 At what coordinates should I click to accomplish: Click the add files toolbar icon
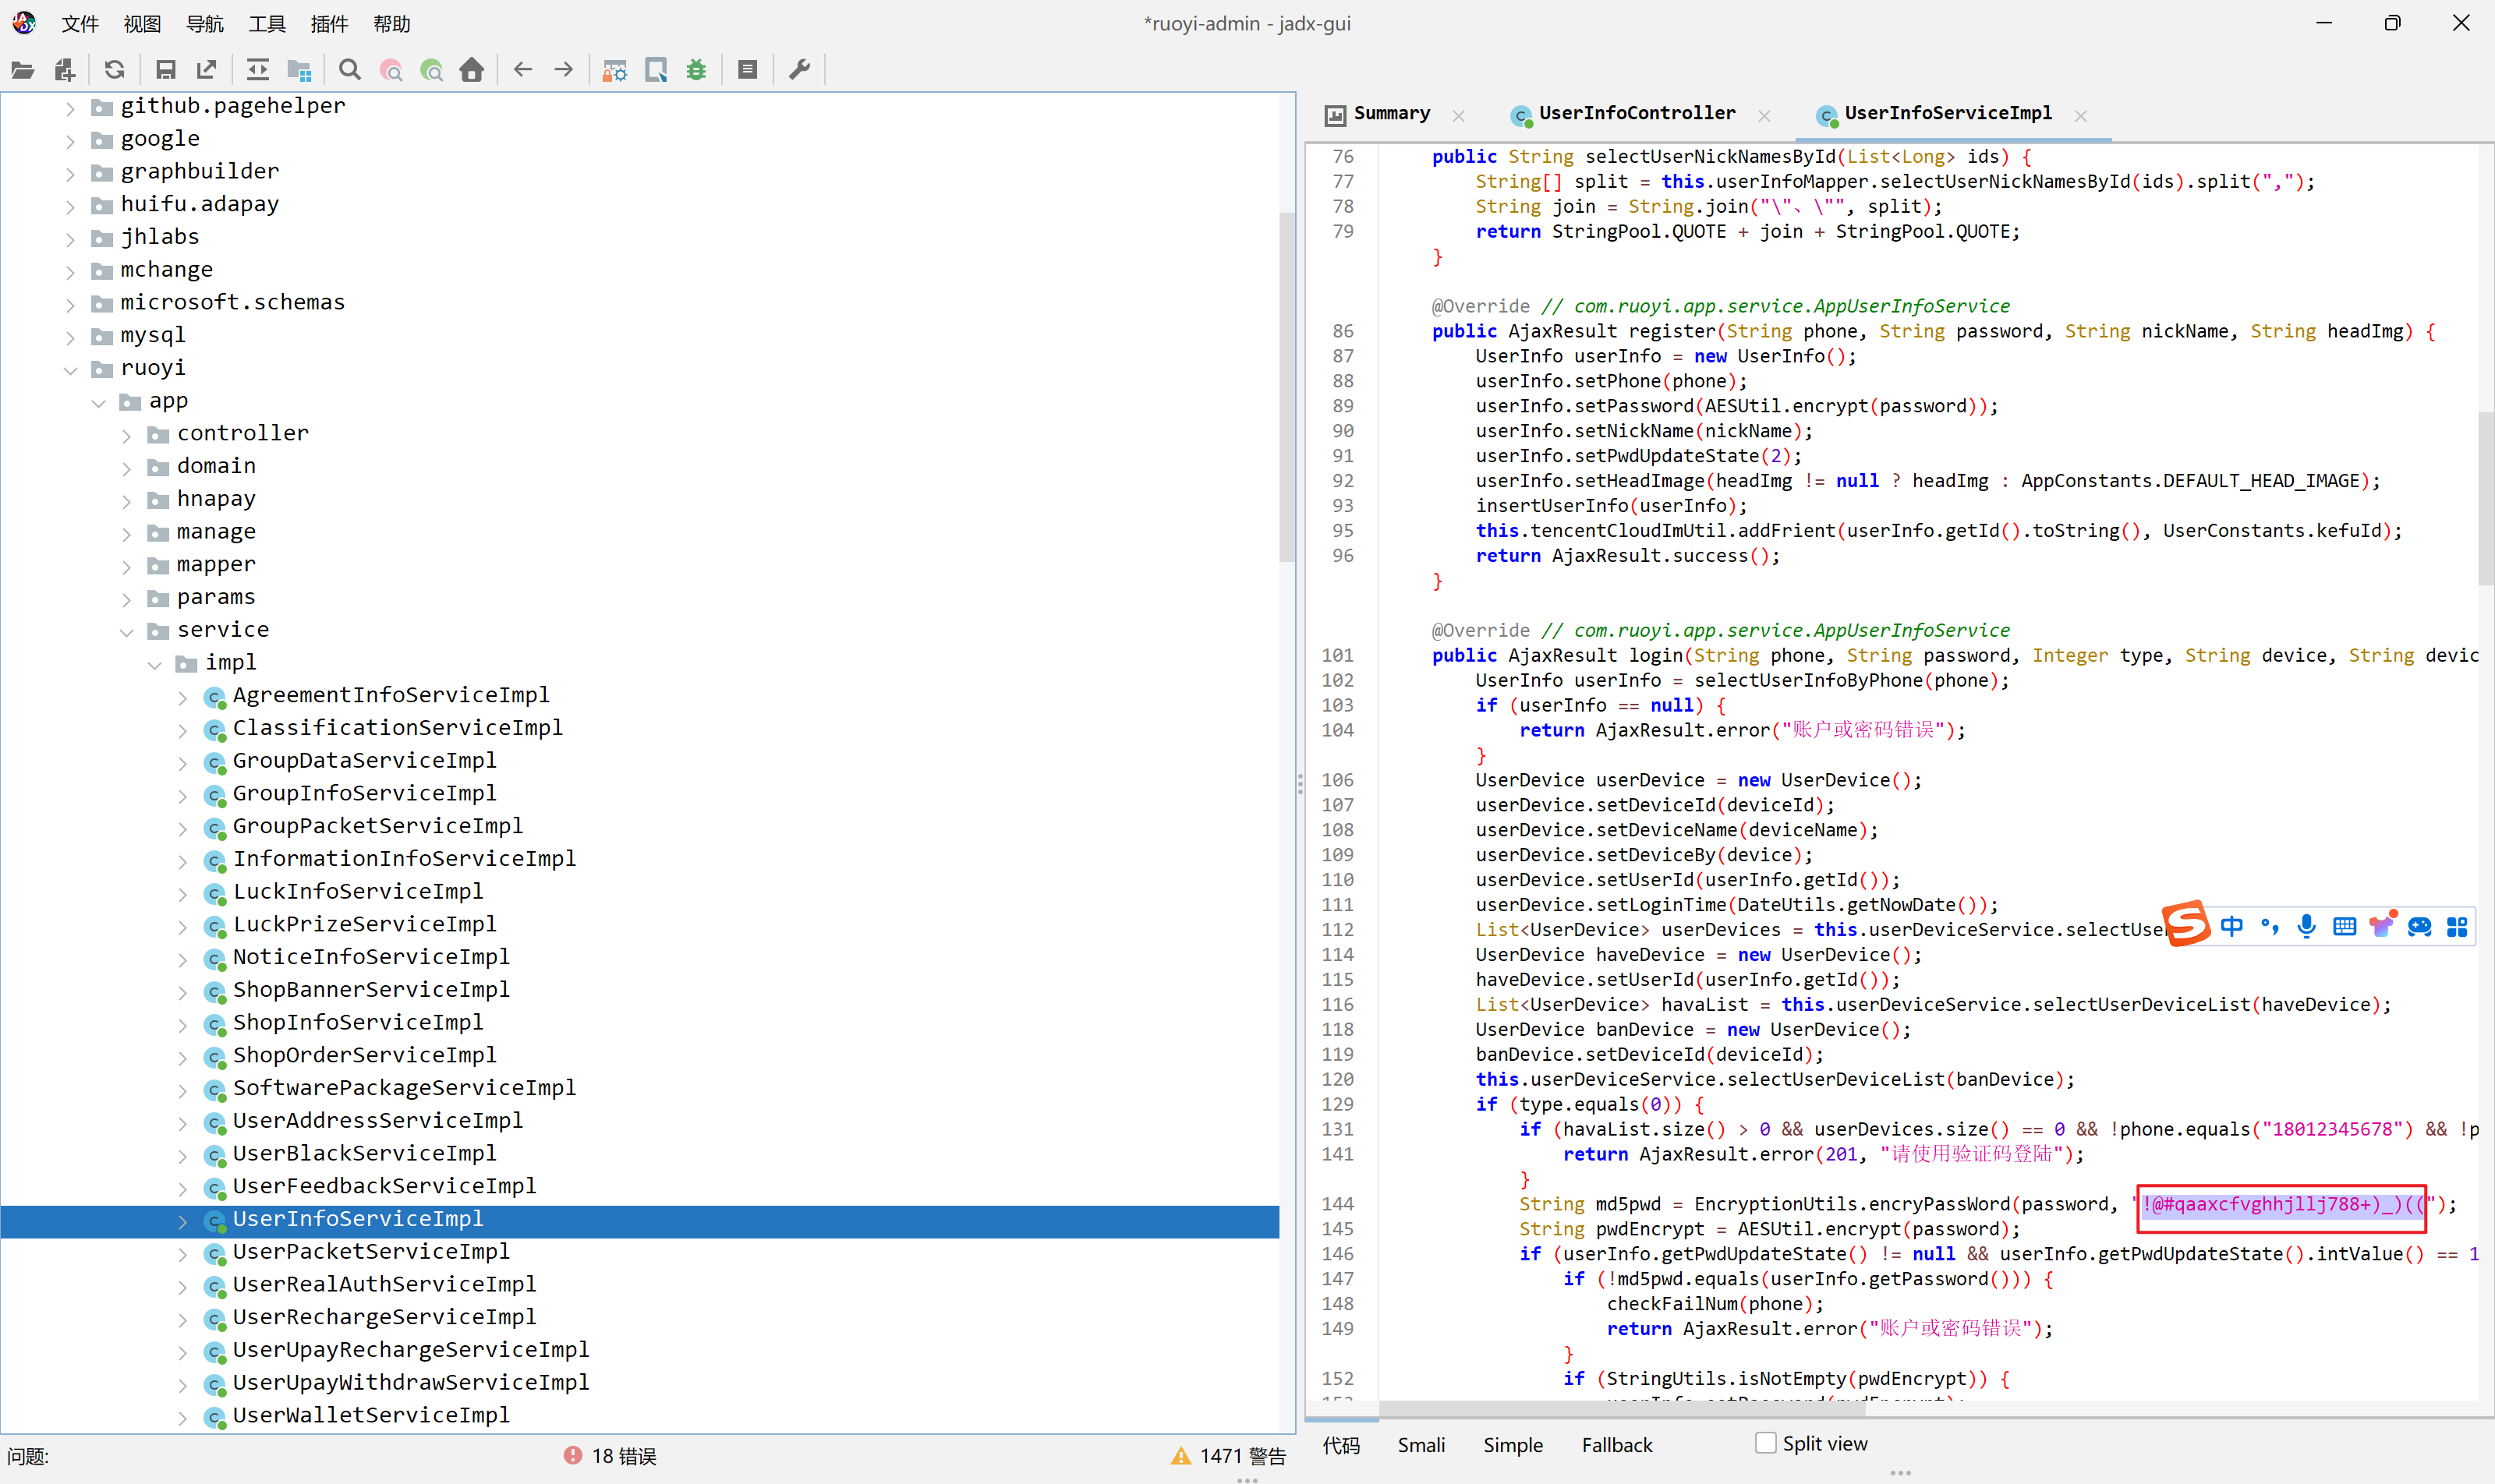point(65,70)
